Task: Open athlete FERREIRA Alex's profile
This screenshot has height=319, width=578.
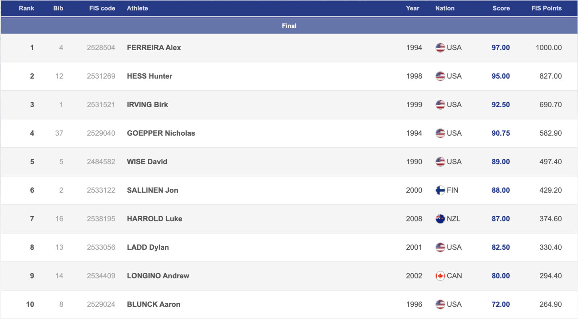Action: click(x=154, y=48)
